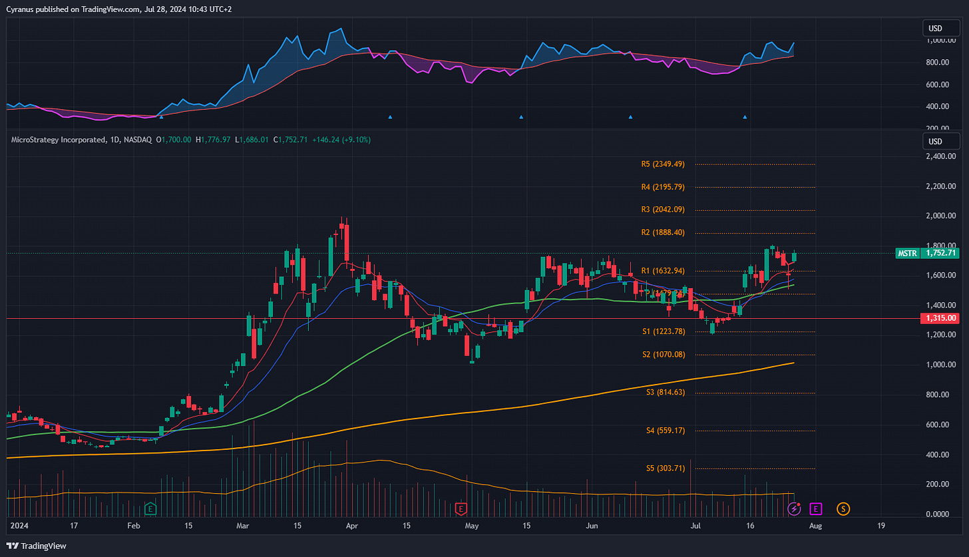969x557 pixels.
Task: Click the Cyranus published on TradingView.com header
Action: pos(118,9)
